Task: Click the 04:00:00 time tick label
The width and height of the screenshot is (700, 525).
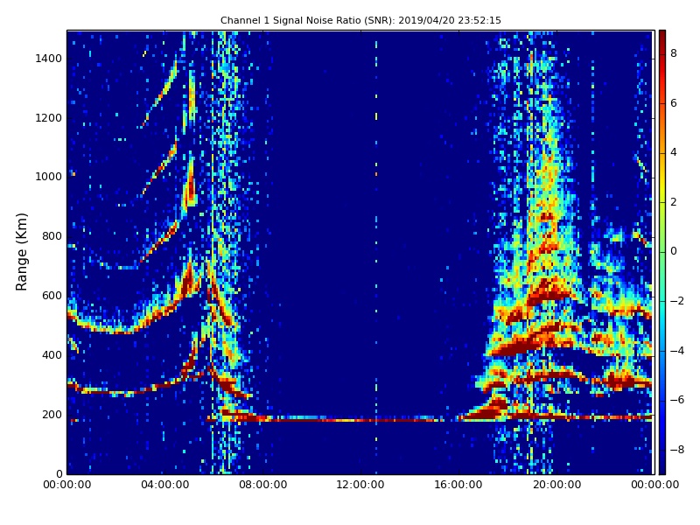Action: (x=165, y=485)
